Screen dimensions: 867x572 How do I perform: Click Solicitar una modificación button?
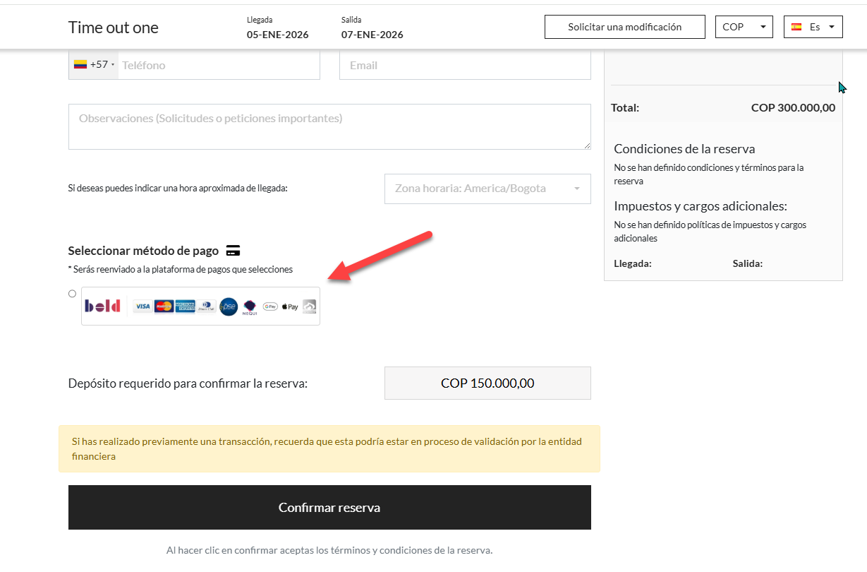624,27
